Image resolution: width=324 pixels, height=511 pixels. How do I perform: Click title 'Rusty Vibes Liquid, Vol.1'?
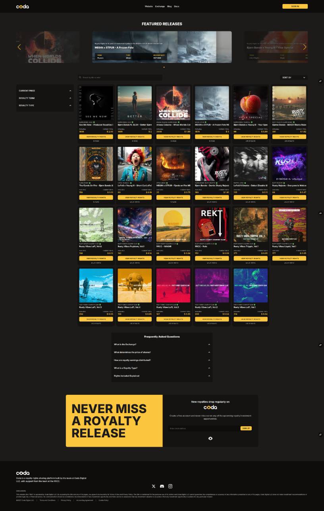click(284, 246)
